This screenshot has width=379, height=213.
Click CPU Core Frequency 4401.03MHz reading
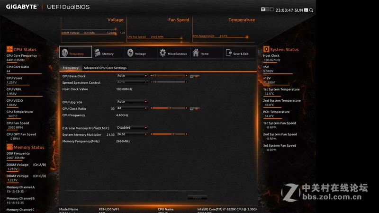tap(16, 60)
